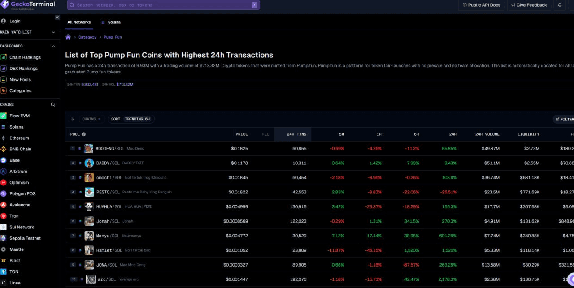Sort the table by the 1H column
The height and width of the screenshot is (288, 574).
point(379,134)
